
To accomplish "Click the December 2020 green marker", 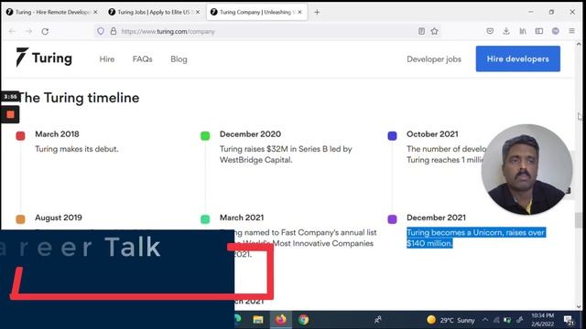I will coord(205,136).
